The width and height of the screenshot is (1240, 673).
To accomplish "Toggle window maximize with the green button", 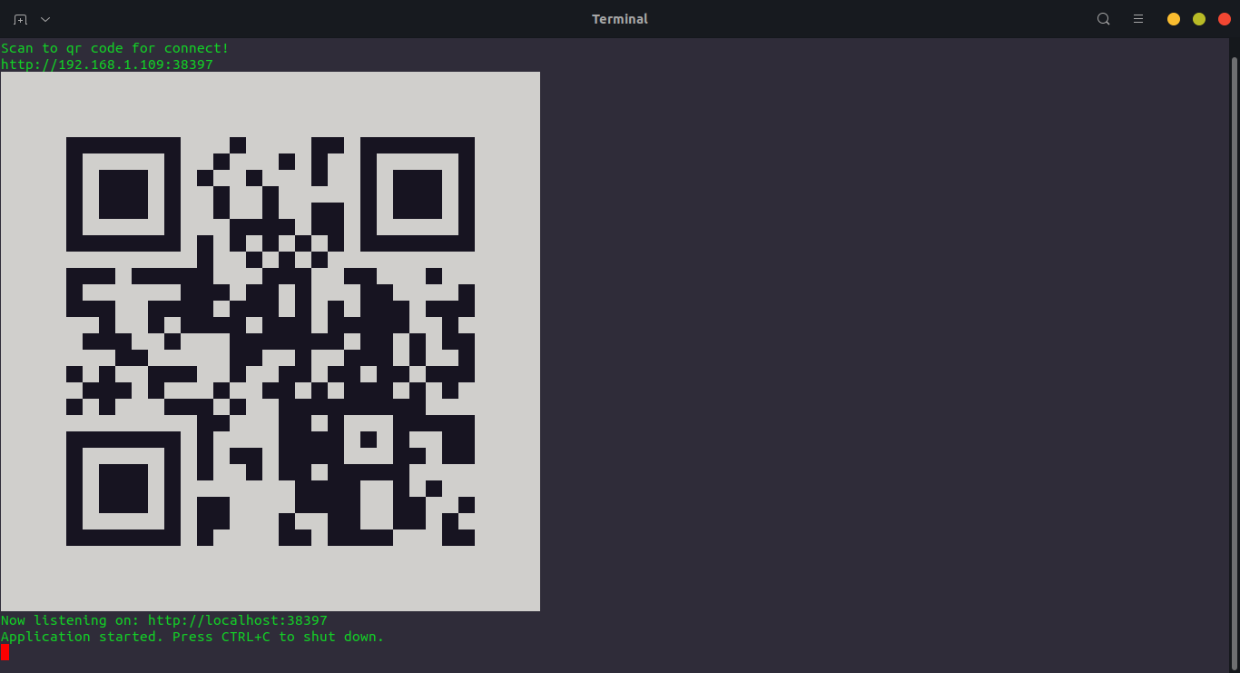I will 1198,18.
